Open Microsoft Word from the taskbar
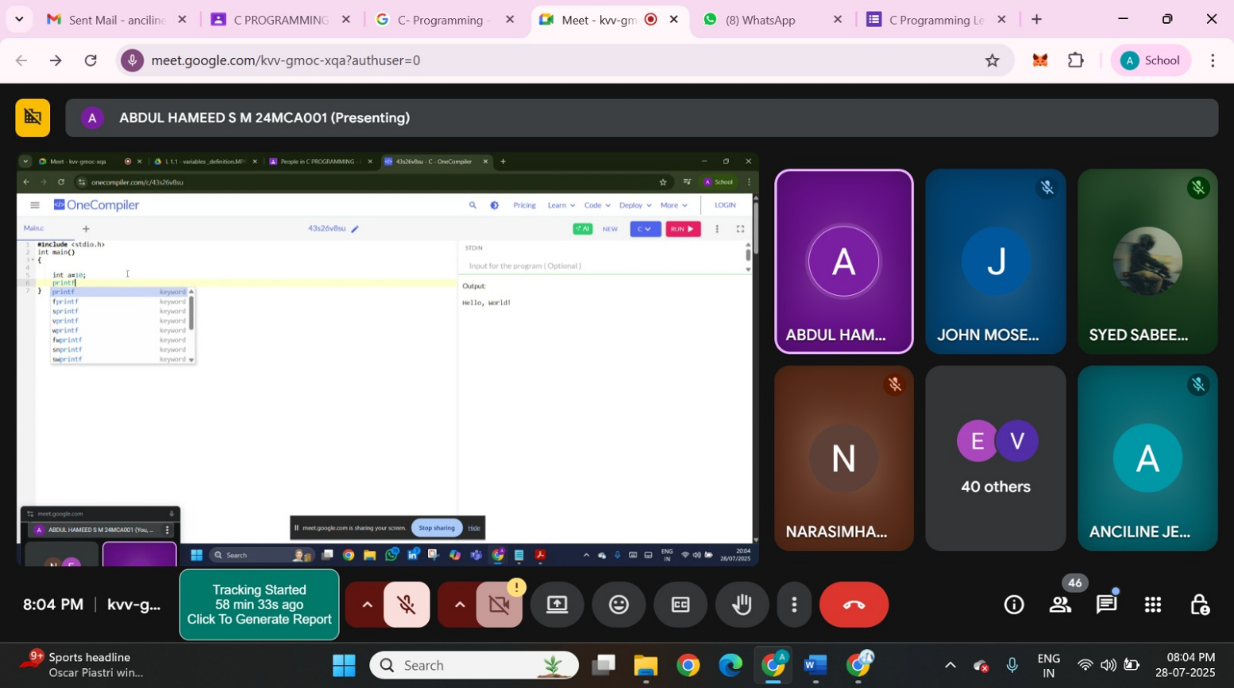 pos(815,666)
